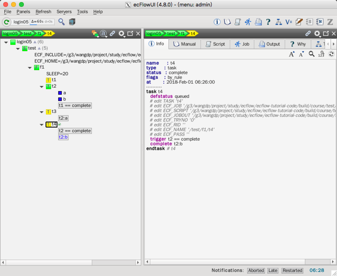Open the Help menu
Screen dimensions: 337x276
coord(98,11)
